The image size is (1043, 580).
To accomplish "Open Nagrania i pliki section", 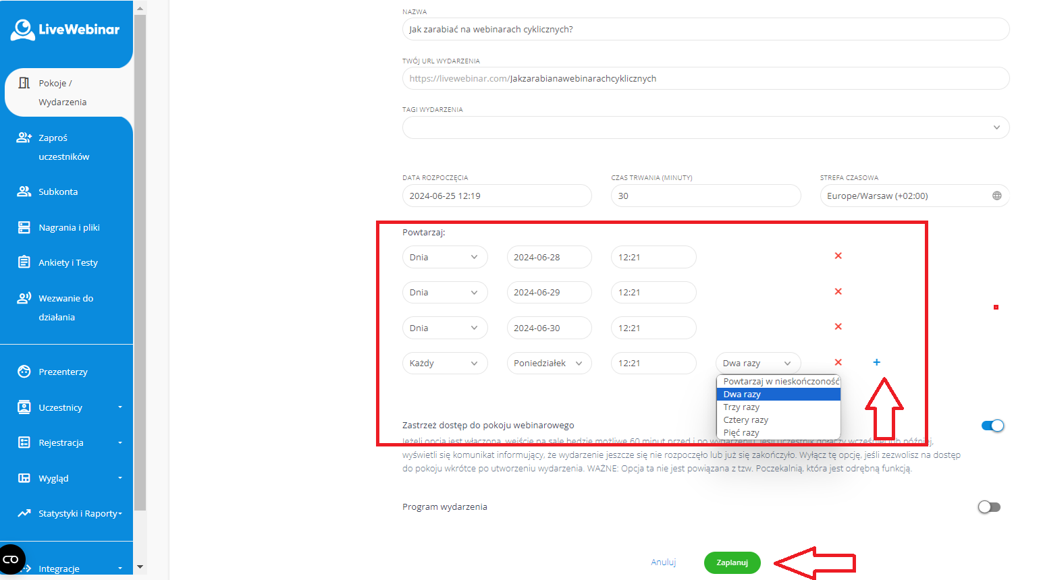I will [x=68, y=228].
